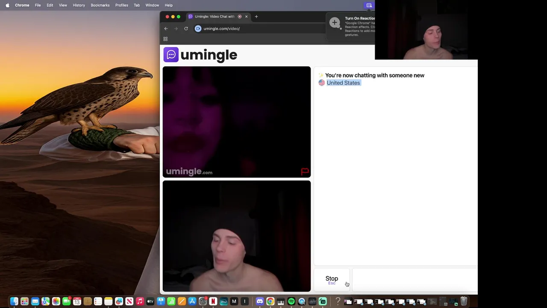547x308 pixels.
Task: Open the Edit menu
Action: [50, 5]
